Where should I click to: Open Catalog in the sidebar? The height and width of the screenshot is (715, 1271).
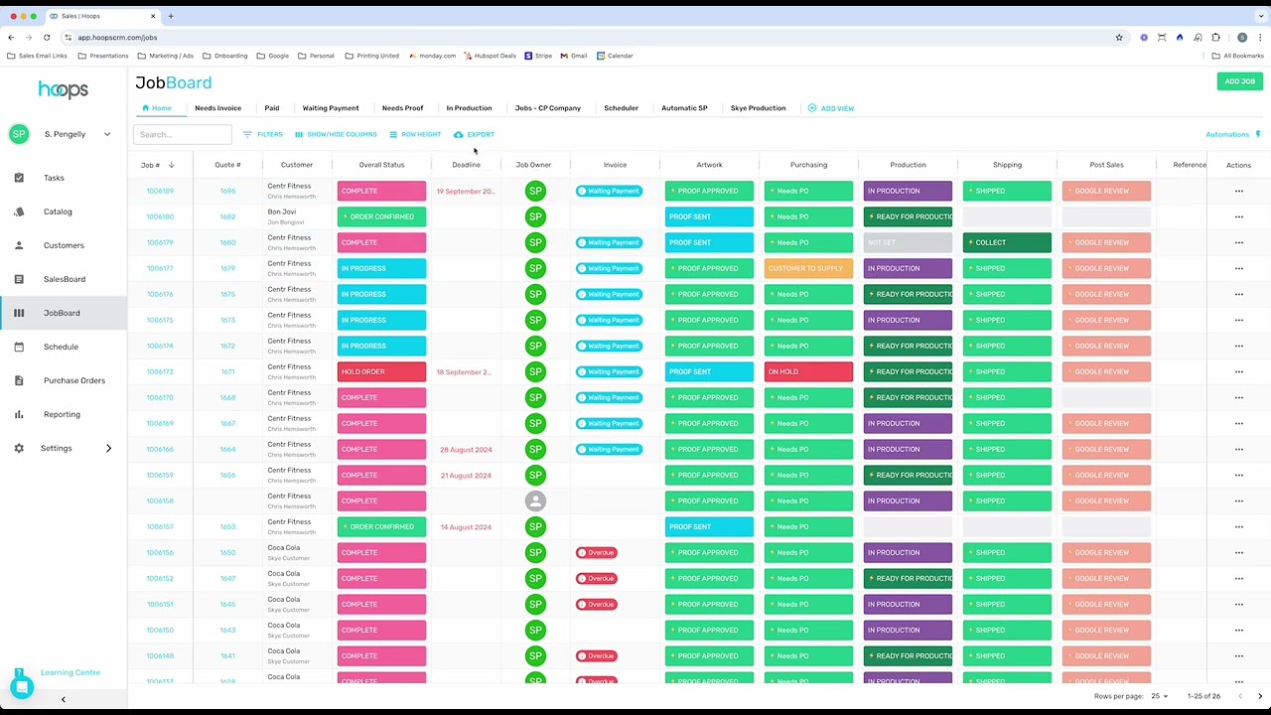pos(58,212)
